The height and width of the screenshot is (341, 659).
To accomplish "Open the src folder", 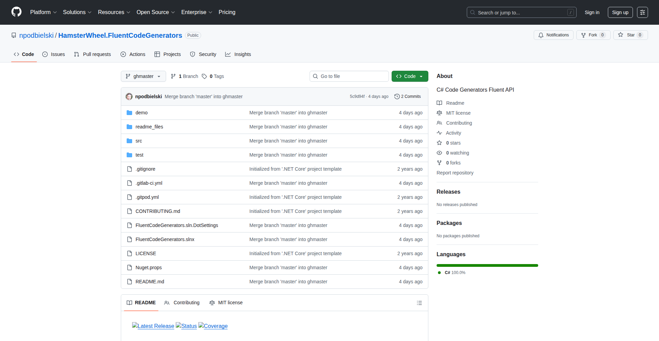I will [139, 141].
